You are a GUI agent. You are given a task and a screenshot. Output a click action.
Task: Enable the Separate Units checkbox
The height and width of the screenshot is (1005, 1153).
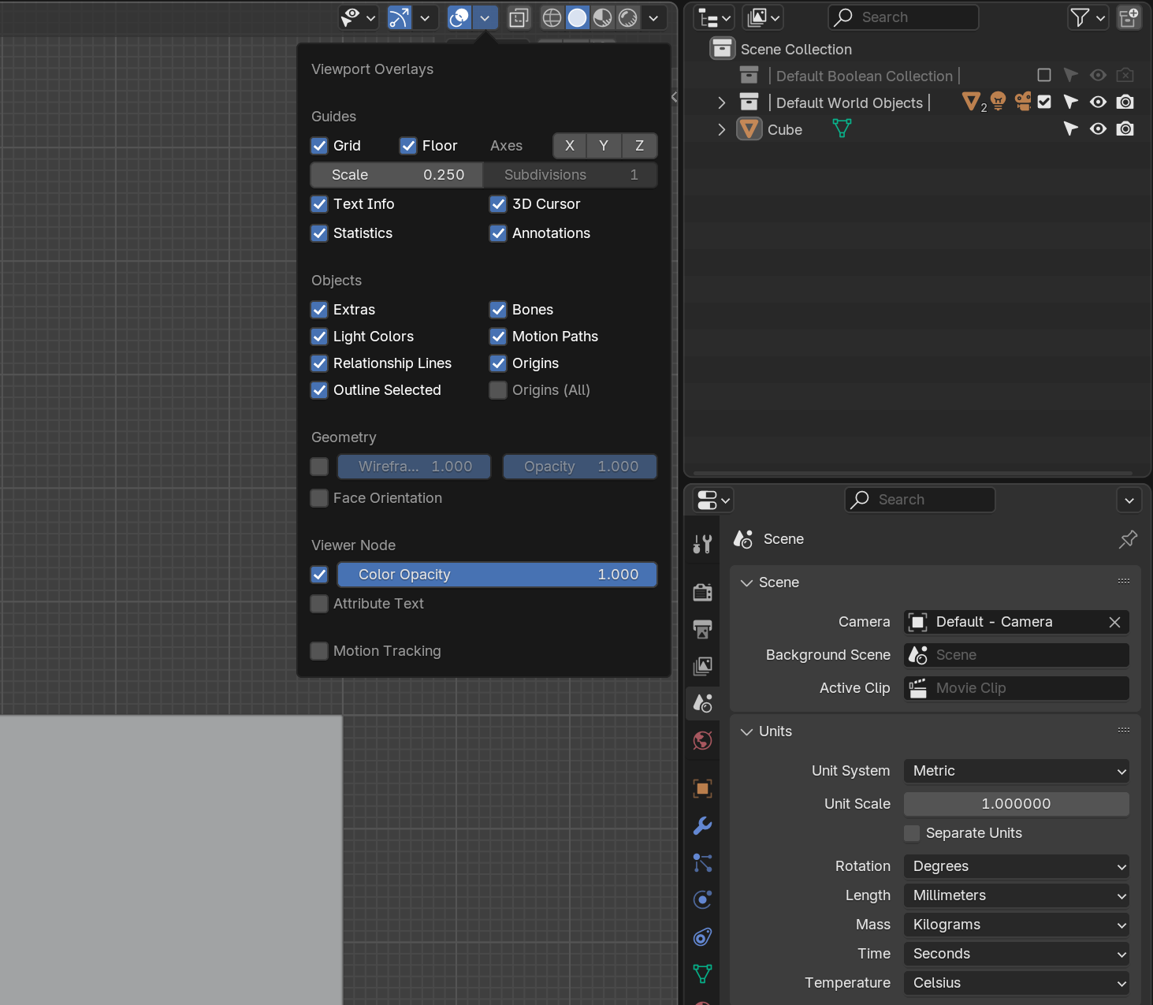pos(912,833)
